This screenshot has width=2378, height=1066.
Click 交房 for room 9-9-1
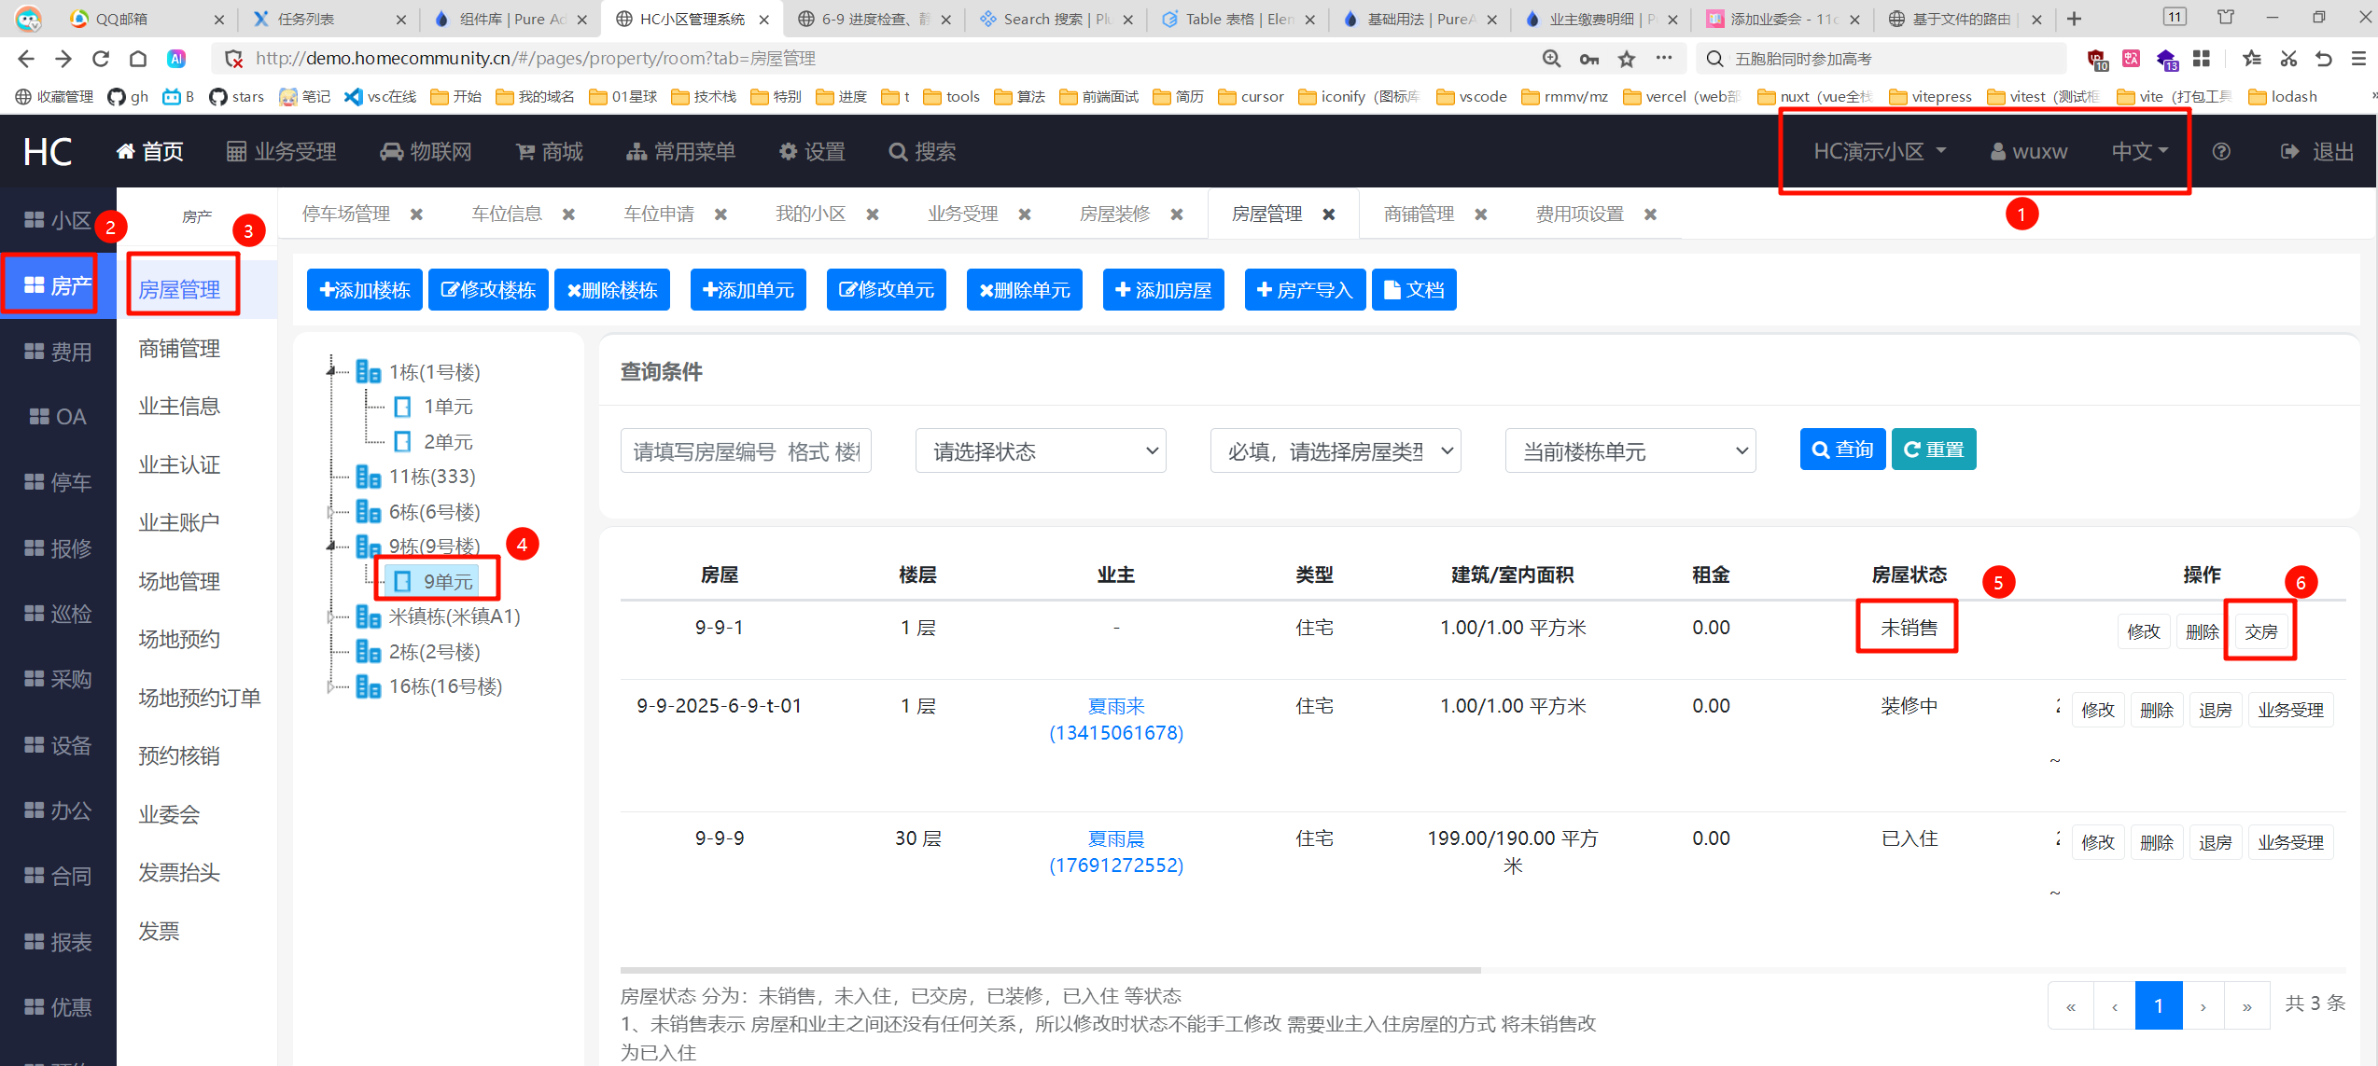[x=2260, y=632]
